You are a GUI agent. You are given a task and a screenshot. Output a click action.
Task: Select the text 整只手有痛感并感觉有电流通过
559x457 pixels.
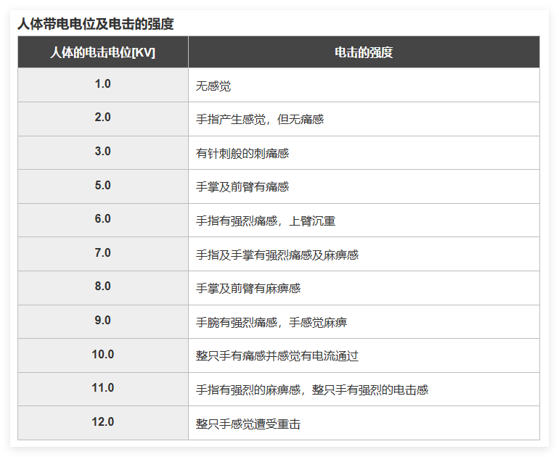[x=277, y=356]
